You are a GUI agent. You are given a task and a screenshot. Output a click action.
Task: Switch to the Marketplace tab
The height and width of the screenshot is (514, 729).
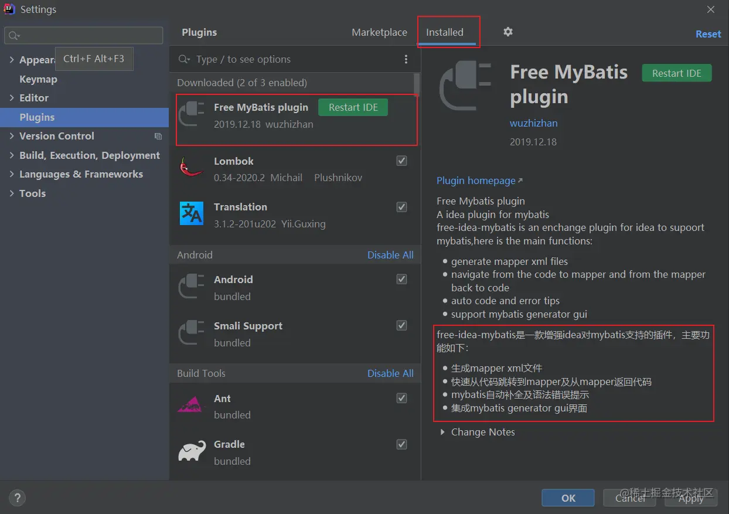point(379,32)
